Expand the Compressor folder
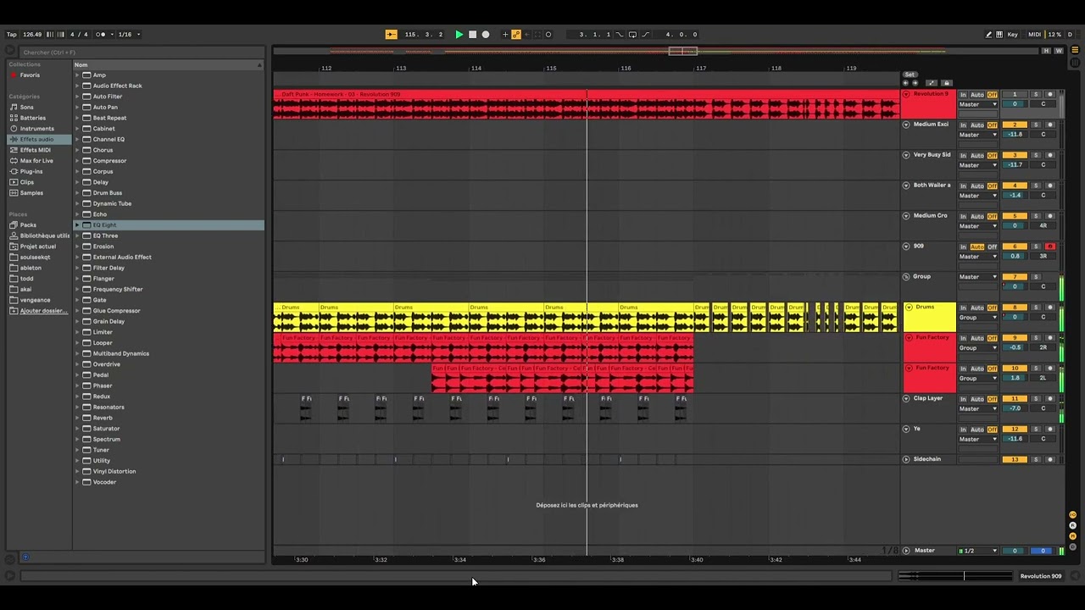Viewport: 1085px width, 610px height. (x=77, y=161)
